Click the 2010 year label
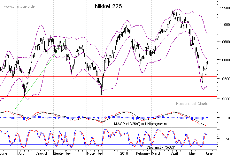 click(124, 153)
